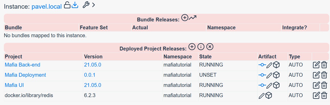Image resolution: width=330 pixels, height=105 pixels.
Task: Expand the chevron arrow after wrench icon
Action: 93,5
